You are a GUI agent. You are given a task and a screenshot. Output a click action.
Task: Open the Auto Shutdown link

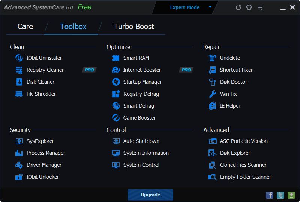click(x=141, y=141)
